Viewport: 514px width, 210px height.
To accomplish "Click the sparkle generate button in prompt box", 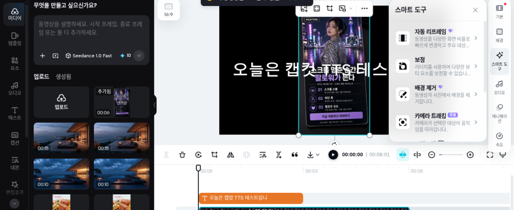I will pyautogui.click(x=139, y=56).
